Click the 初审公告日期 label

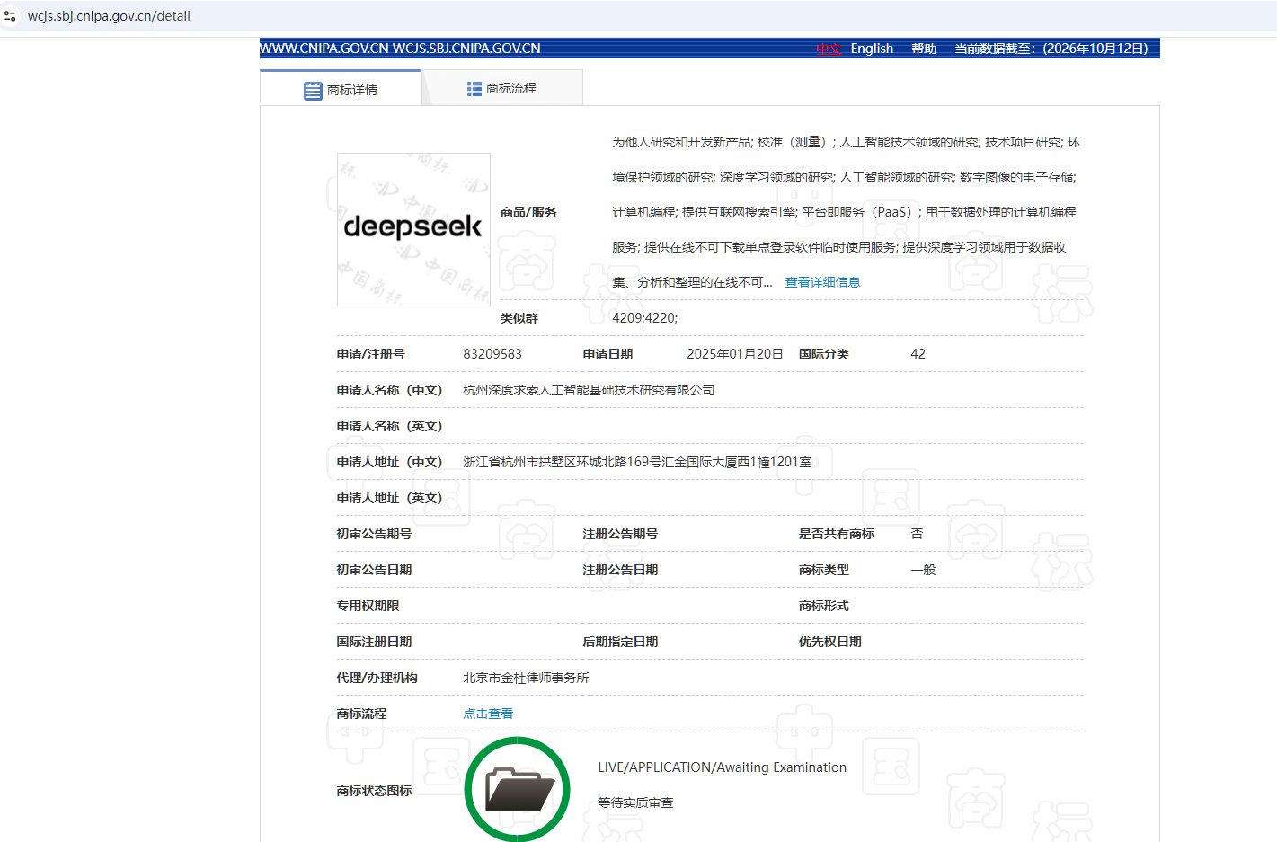[x=374, y=570]
